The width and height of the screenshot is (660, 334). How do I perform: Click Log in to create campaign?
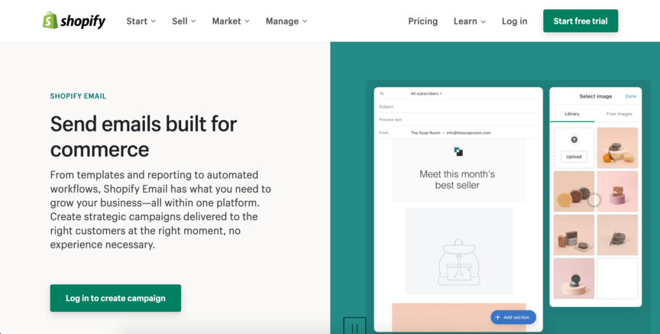point(115,298)
